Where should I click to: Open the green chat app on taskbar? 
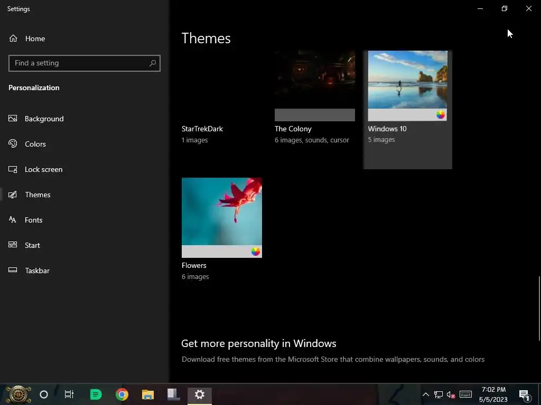96,394
